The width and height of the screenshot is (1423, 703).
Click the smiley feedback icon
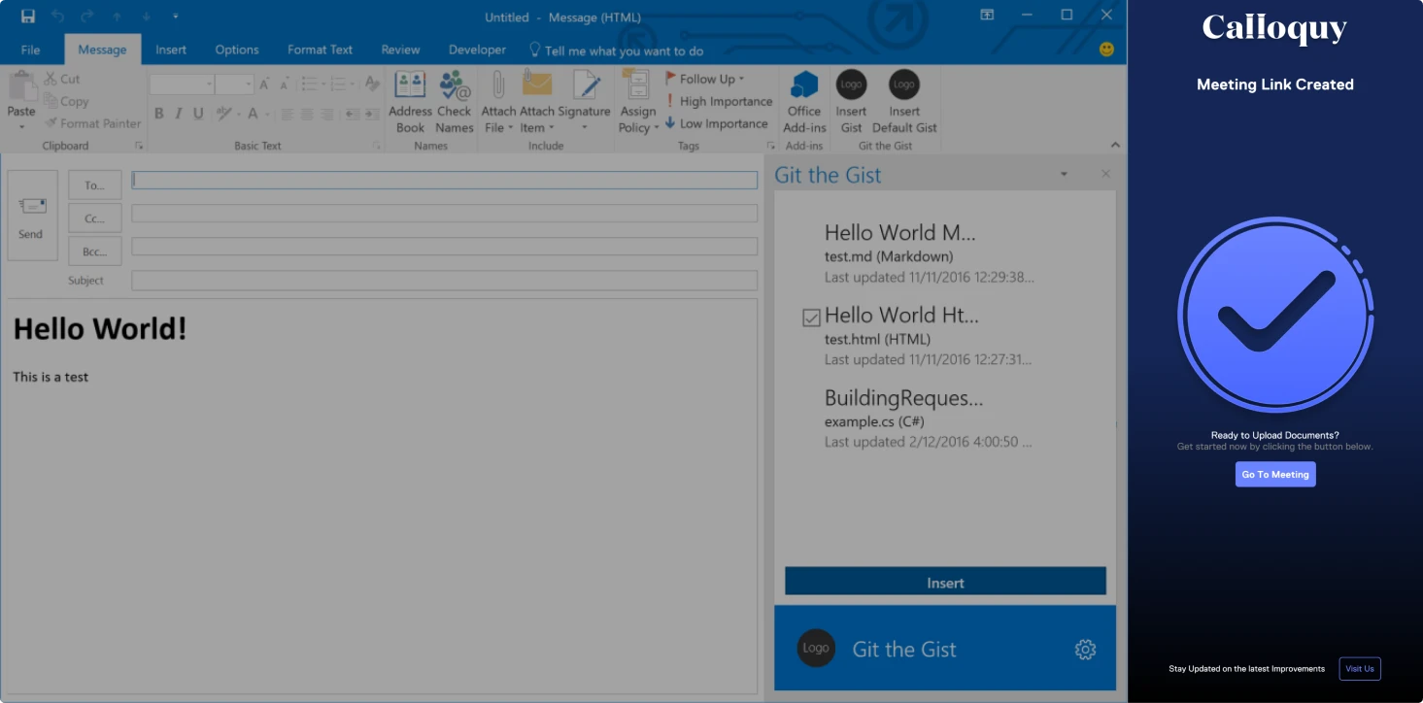tap(1106, 49)
